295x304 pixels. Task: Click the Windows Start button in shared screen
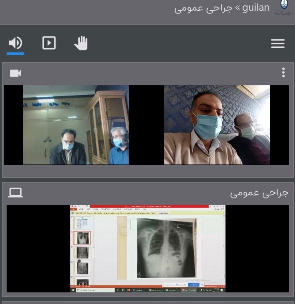pyautogui.click(x=73, y=290)
